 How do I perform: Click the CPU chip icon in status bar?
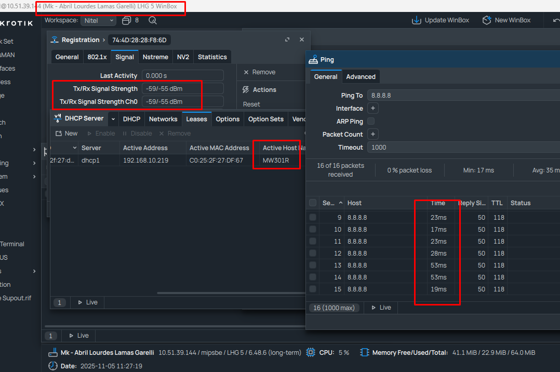pos(311,352)
